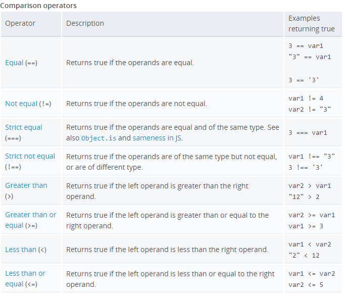
Task: Open Greater than or equal (>=) link
Action: (30, 215)
